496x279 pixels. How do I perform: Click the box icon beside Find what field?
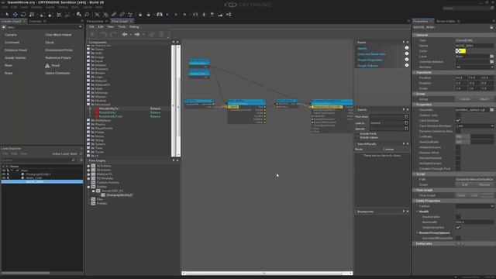click(406, 117)
